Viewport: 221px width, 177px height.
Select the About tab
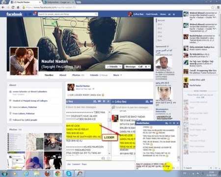[x=63, y=75]
